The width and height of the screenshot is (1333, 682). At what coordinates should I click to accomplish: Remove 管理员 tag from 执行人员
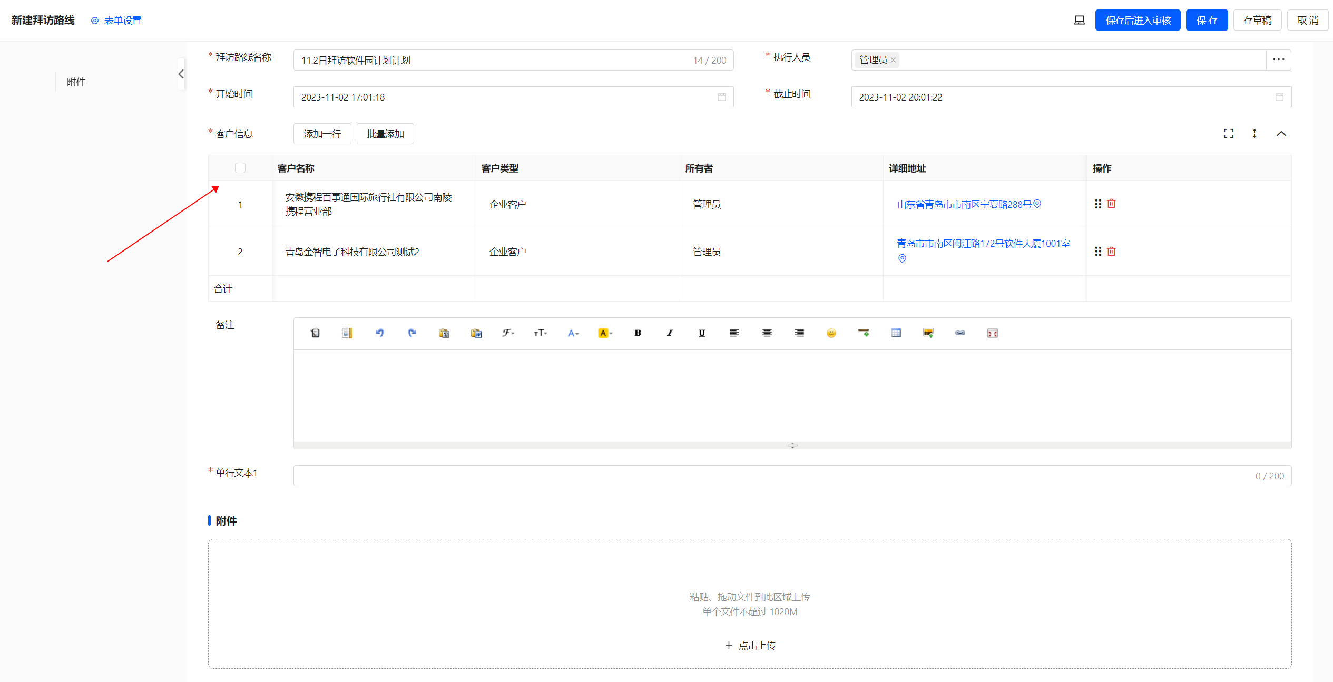[x=894, y=60]
